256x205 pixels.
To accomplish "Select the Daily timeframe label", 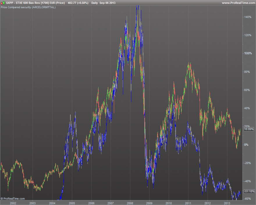I will click(95, 3).
